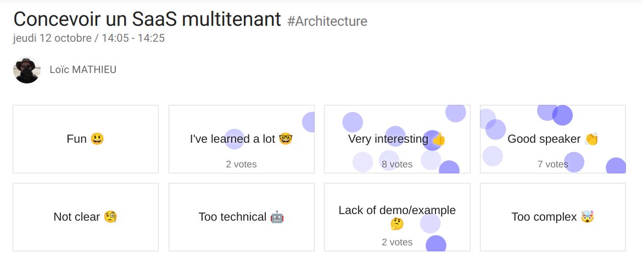643x264 pixels.
Task: Click speaker name Loïc MATHIEU
Action: (x=83, y=70)
